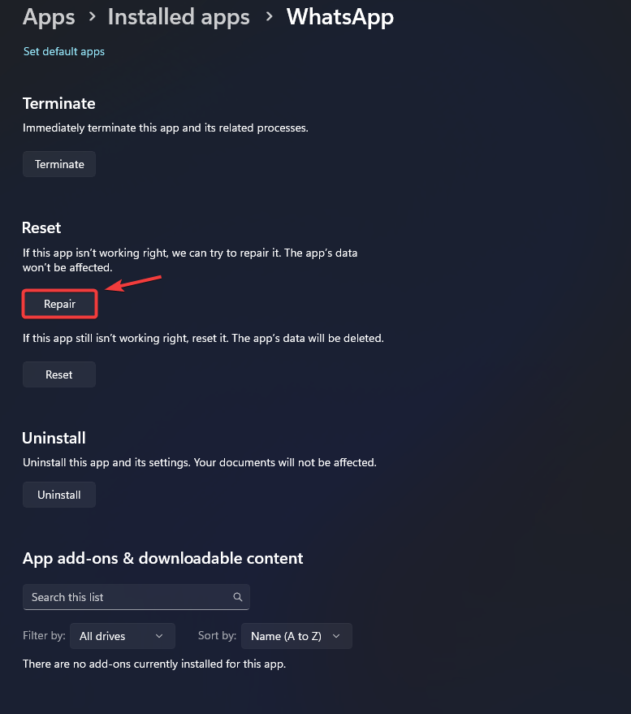Change sorting from Name (A to Z)

click(296, 635)
